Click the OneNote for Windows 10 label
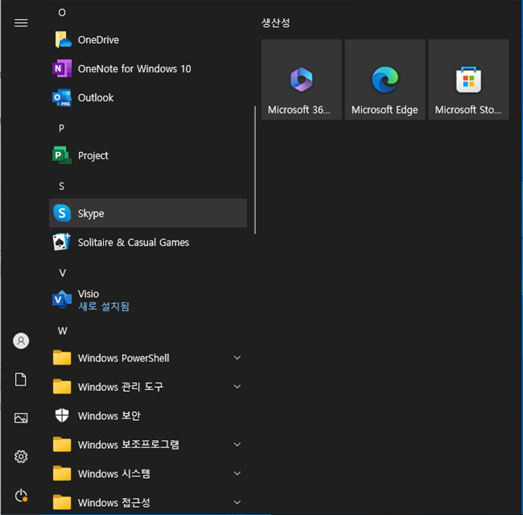Viewport: 523px width, 515px height. tap(134, 68)
